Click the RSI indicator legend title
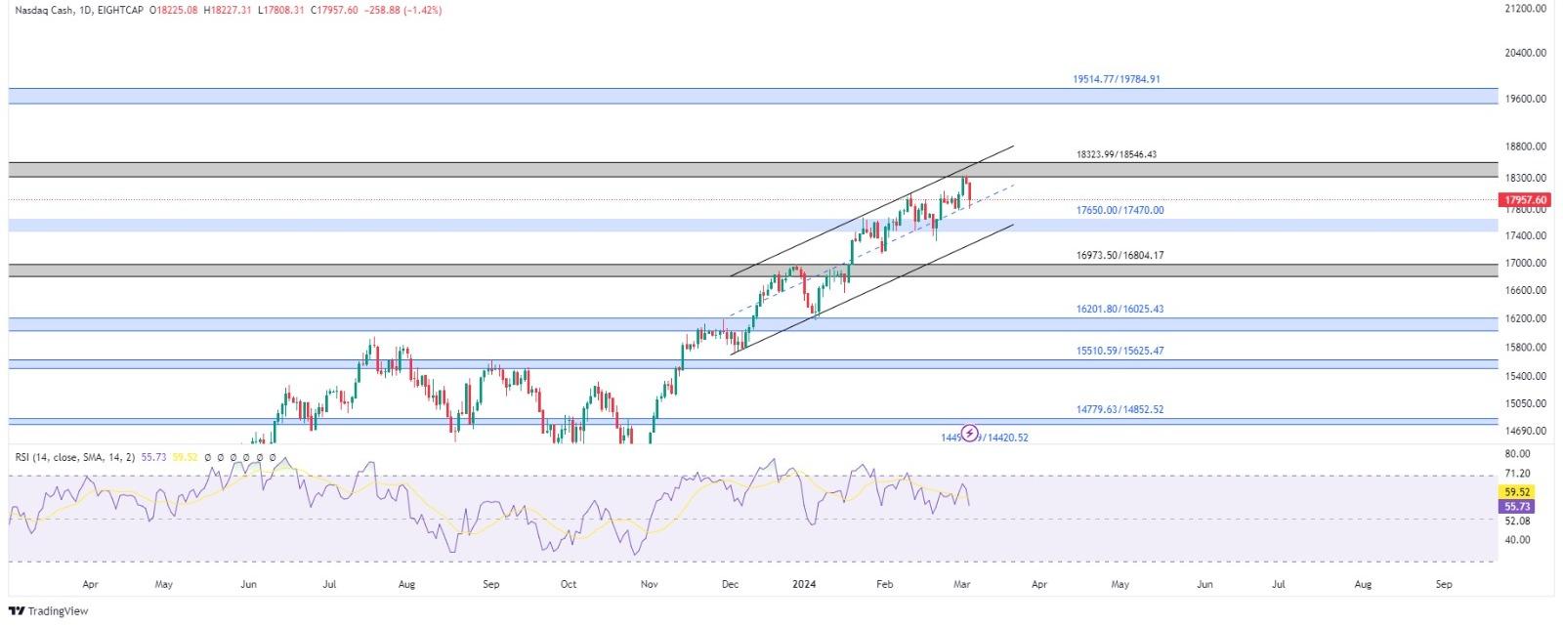 click(x=75, y=456)
